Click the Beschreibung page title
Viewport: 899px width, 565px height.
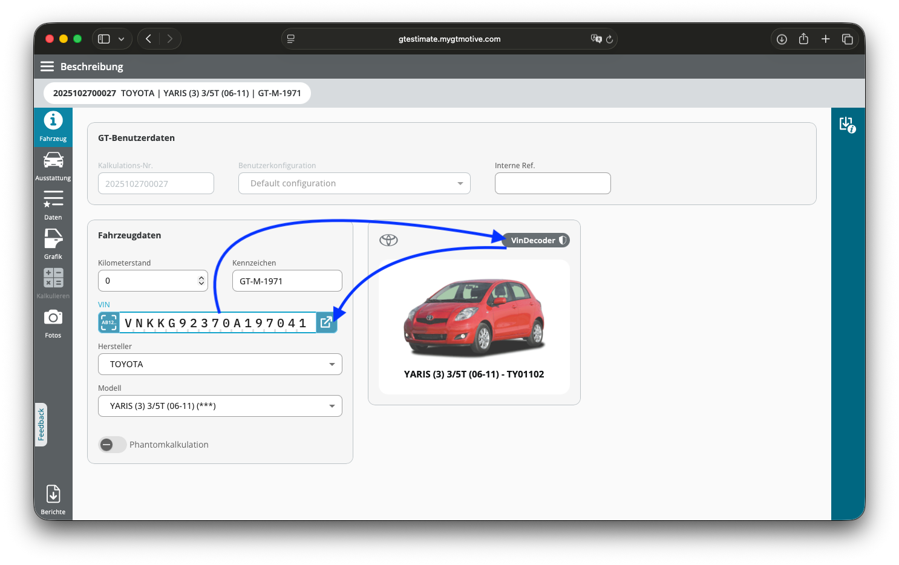[92, 67]
